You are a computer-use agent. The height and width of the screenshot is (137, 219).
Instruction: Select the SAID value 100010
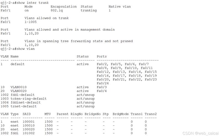28,125
